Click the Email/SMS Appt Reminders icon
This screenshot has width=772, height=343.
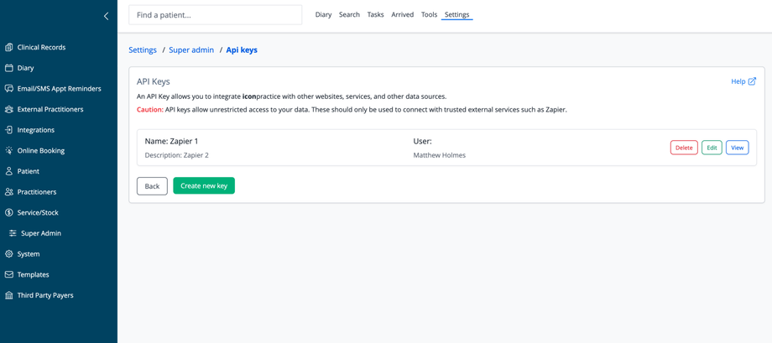tap(9, 88)
